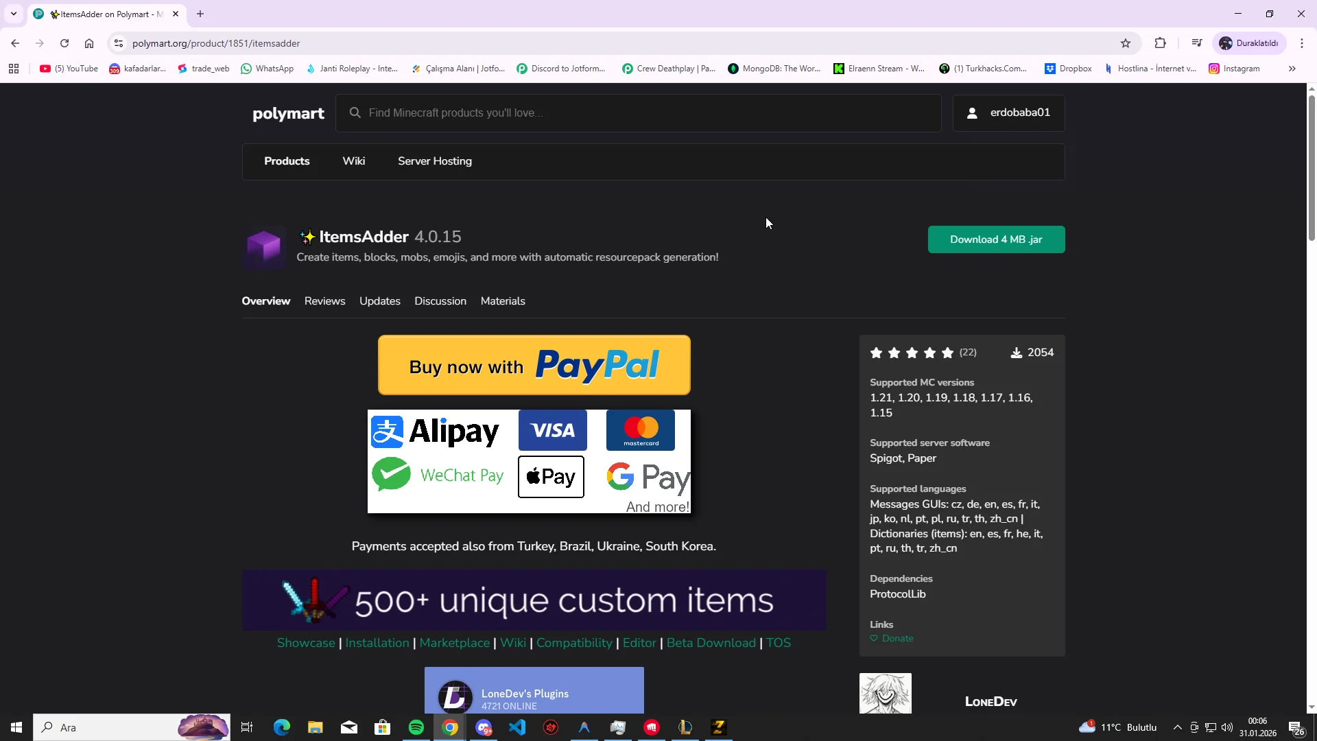Open the Installation link
The image size is (1317, 741).
tap(377, 643)
